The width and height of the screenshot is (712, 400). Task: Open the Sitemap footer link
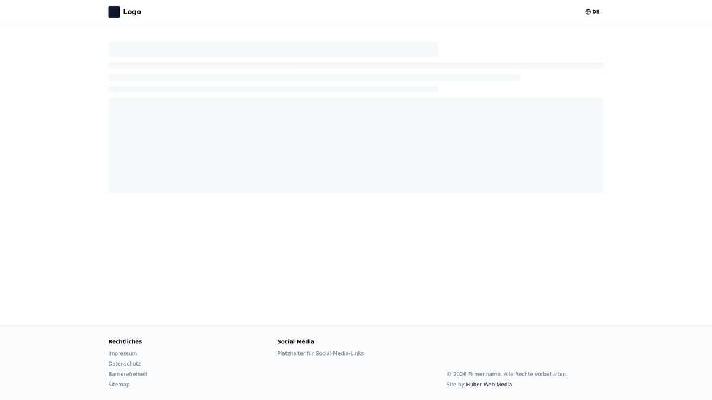[119, 385]
